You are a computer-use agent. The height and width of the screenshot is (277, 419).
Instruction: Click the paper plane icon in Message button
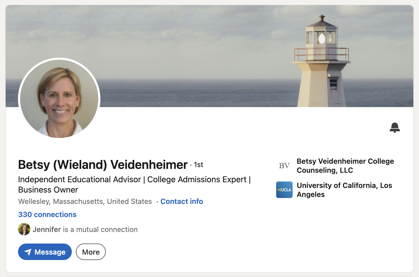28,252
